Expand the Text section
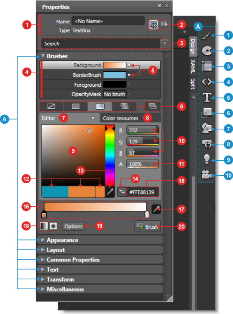 pos(43,269)
